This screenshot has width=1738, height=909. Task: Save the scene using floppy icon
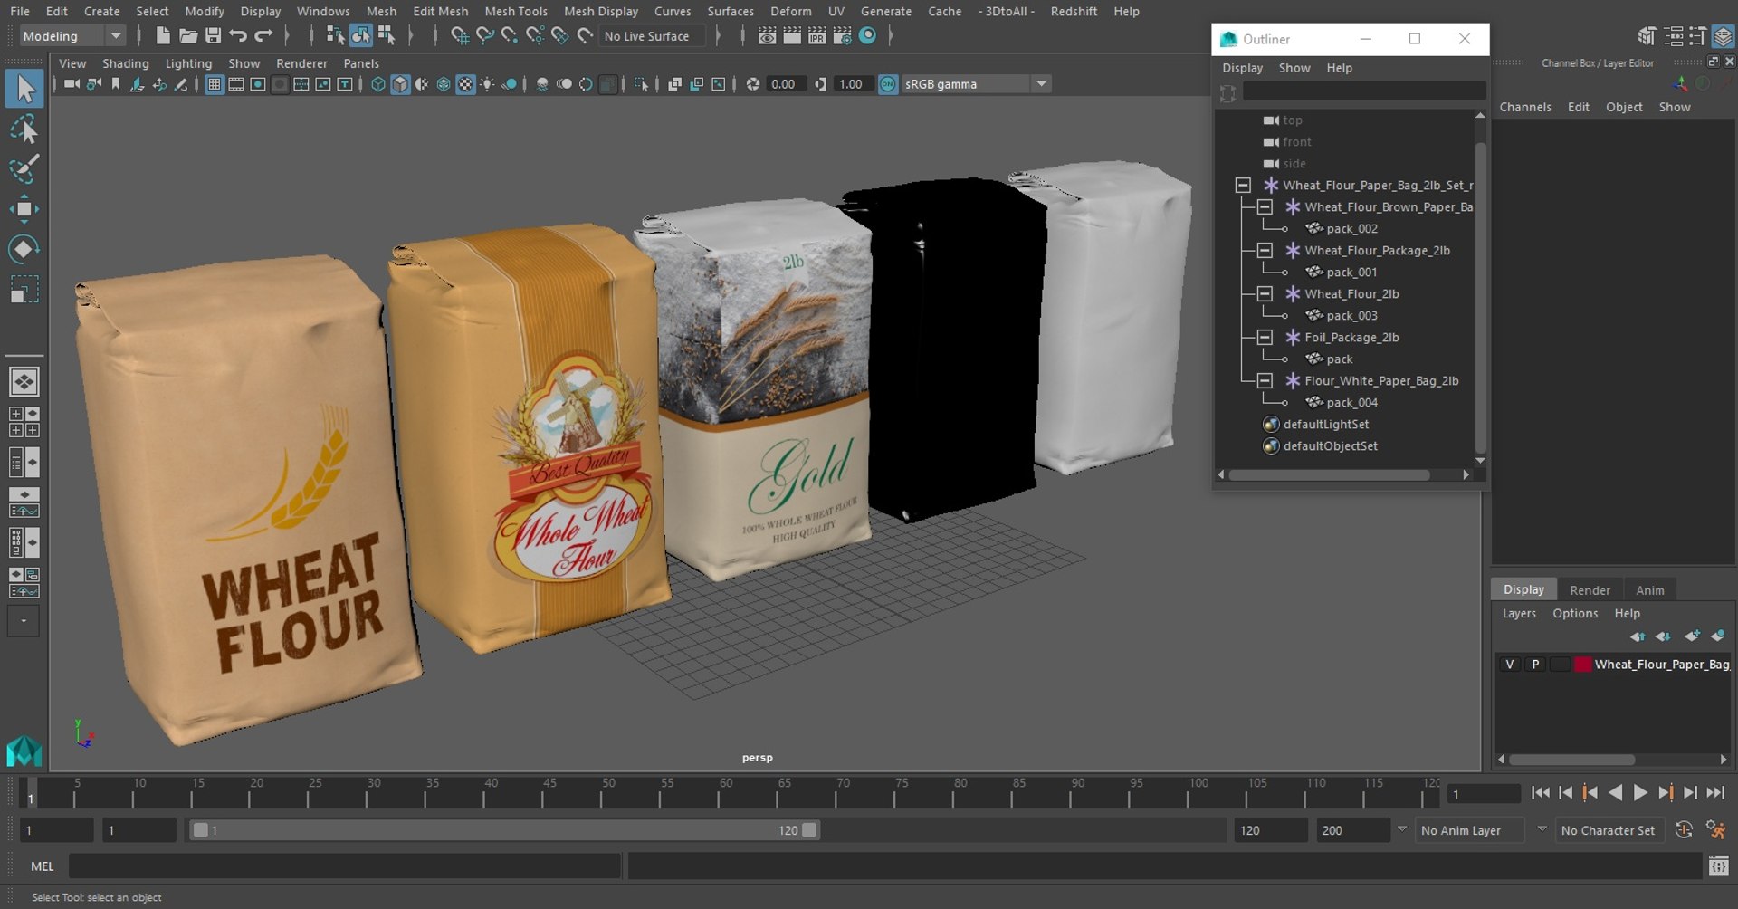[x=214, y=35]
